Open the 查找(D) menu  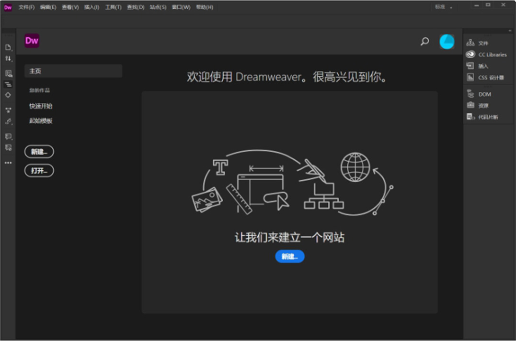(x=136, y=7)
